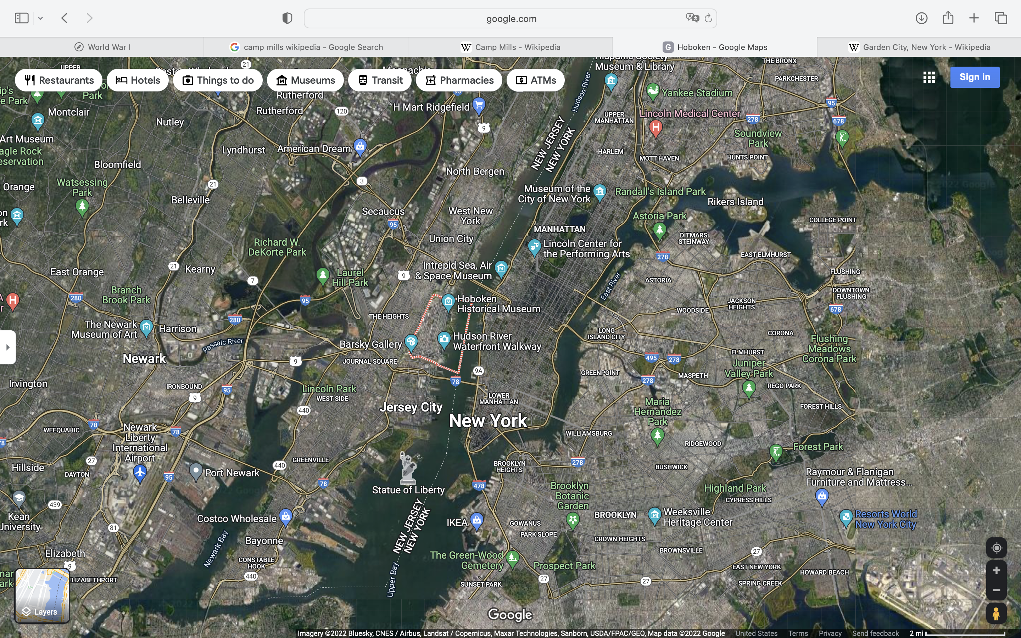Viewport: 1021px width, 638px height.
Task: Click the Statue of Liberty landmark icon
Action: [x=408, y=468]
